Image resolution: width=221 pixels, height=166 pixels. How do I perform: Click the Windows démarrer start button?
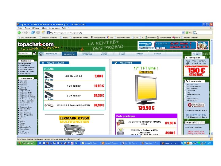27,143
